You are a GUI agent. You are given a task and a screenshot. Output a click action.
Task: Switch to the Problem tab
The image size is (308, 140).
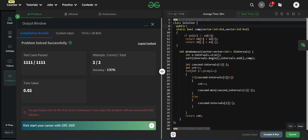34,14
